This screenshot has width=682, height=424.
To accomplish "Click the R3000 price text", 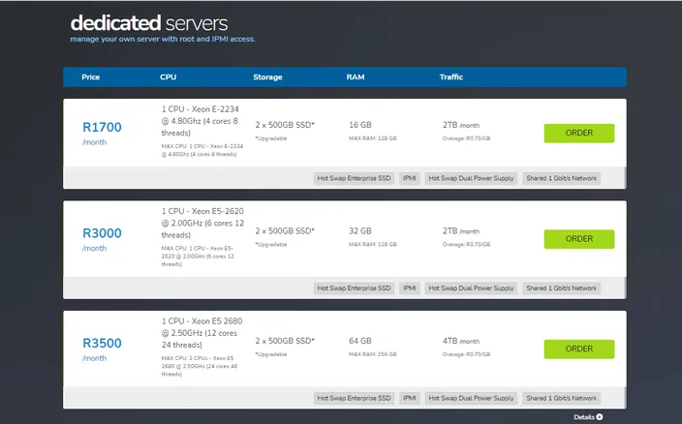I will (102, 233).
